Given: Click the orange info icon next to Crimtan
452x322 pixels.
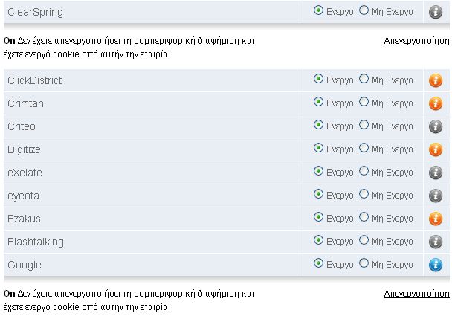Looking at the screenshot, I should (436, 103).
